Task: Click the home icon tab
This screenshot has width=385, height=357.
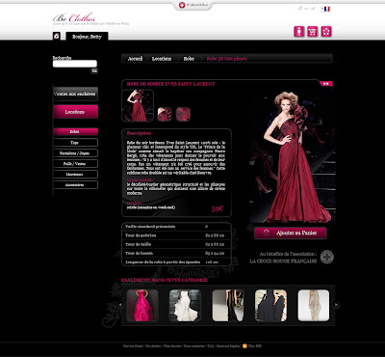Action: tap(57, 36)
